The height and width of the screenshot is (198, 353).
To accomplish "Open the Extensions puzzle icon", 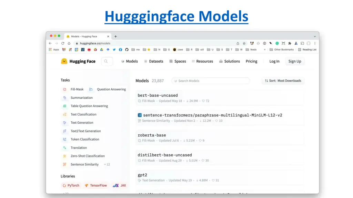I will pos(290,43).
